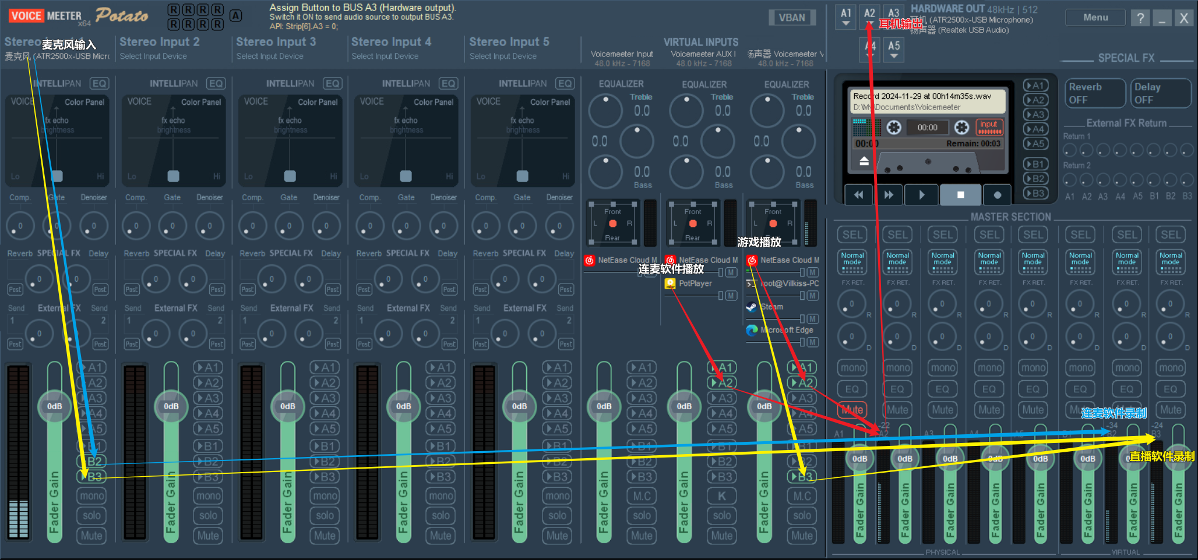Turn on Delay in Special FX
Screen dimensions: 1198x560
click(1161, 93)
